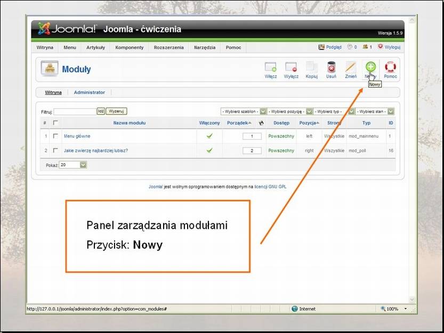Click order field with value 2
This screenshot has height=333, width=444.
(252, 151)
